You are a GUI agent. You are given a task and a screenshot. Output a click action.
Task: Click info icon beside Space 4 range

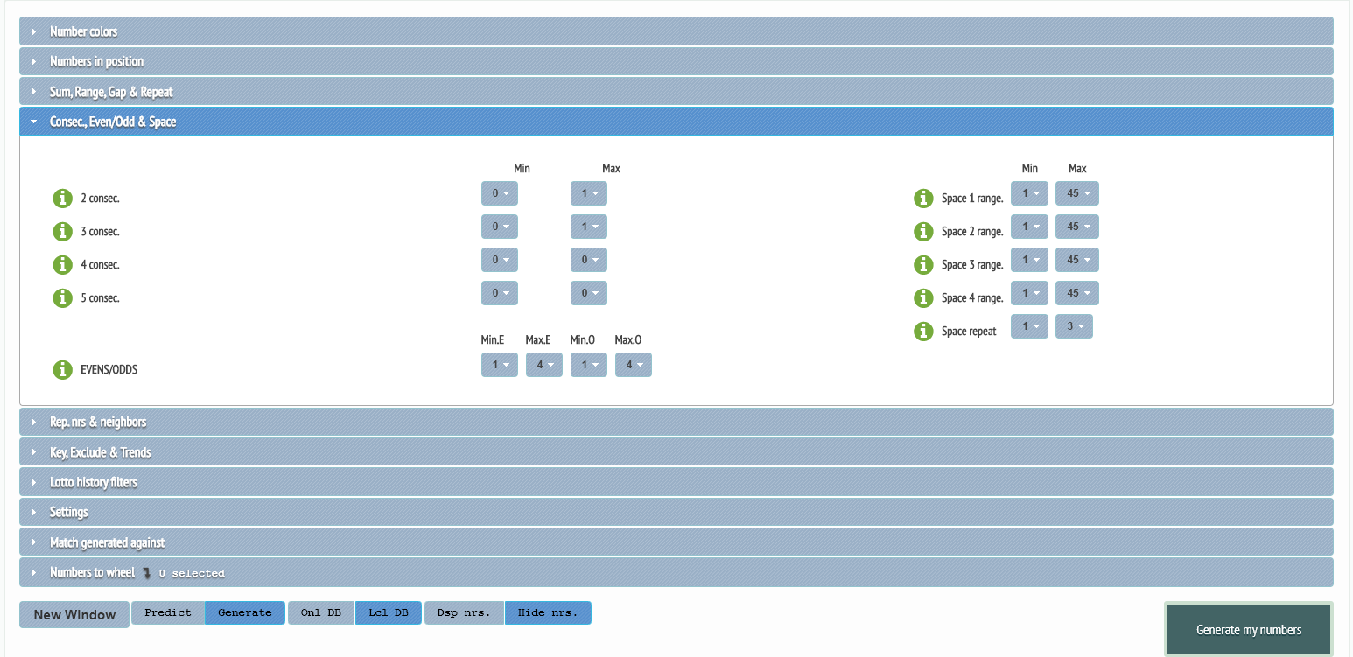tap(923, 298)
